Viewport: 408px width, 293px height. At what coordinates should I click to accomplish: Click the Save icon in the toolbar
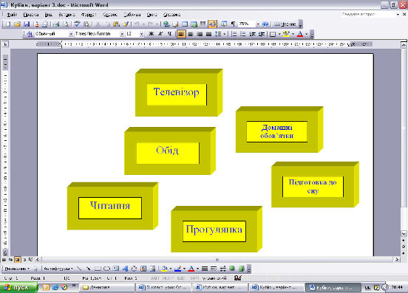[27, 24]
